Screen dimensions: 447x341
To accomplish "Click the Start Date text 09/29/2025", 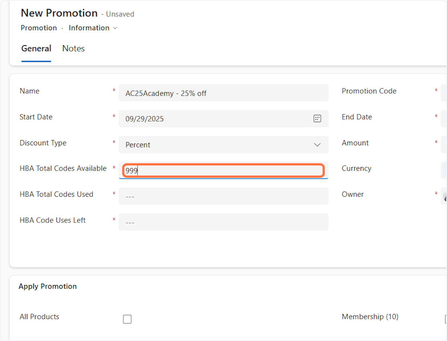I will 145,119.
